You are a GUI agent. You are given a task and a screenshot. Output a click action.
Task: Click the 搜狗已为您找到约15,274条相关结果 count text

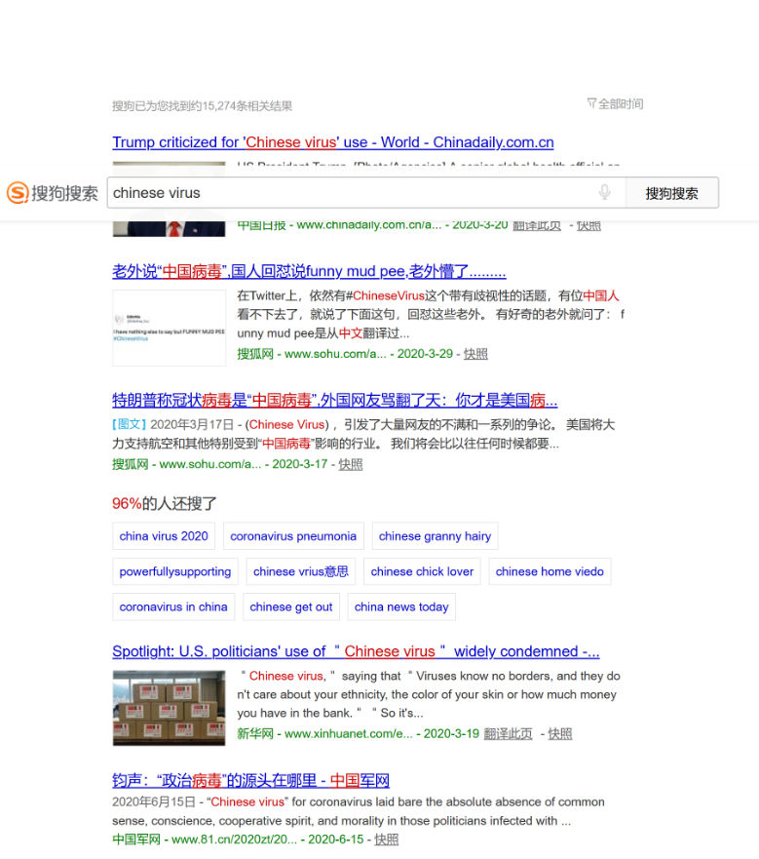point(202,105)
